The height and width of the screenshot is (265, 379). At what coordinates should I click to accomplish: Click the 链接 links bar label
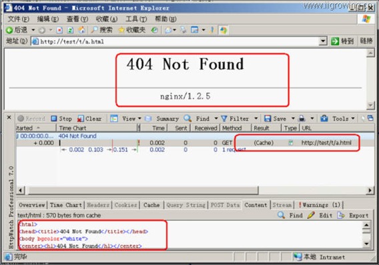click(x=366, y=41)
